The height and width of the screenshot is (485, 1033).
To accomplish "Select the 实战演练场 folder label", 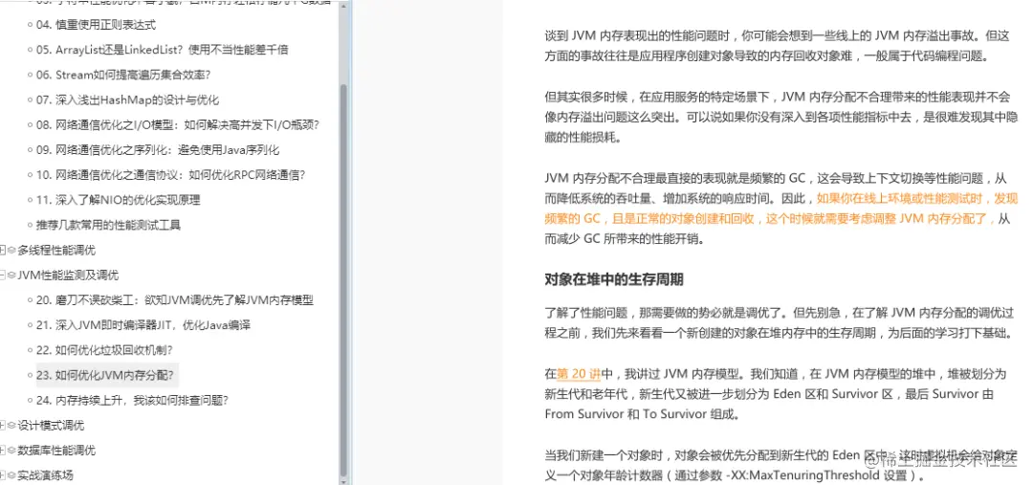I will pos(46,475).
